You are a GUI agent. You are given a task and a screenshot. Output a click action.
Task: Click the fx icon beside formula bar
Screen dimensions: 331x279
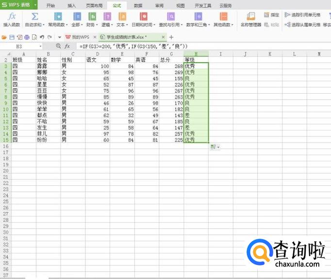(x=67, y=46)
